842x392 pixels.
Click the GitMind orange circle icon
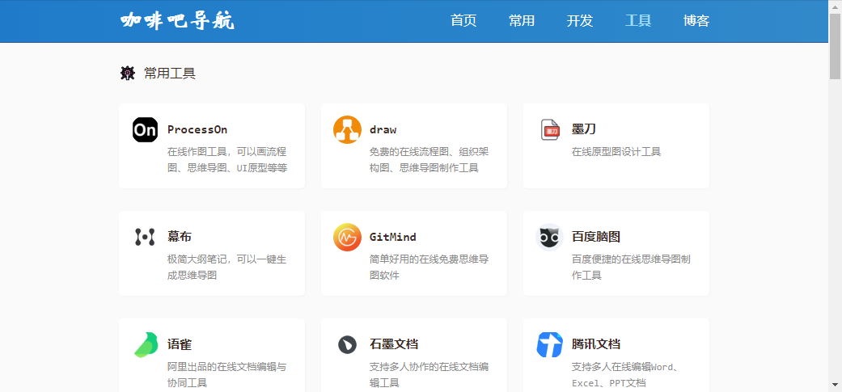pyautogui.click(x=347, y=237)
